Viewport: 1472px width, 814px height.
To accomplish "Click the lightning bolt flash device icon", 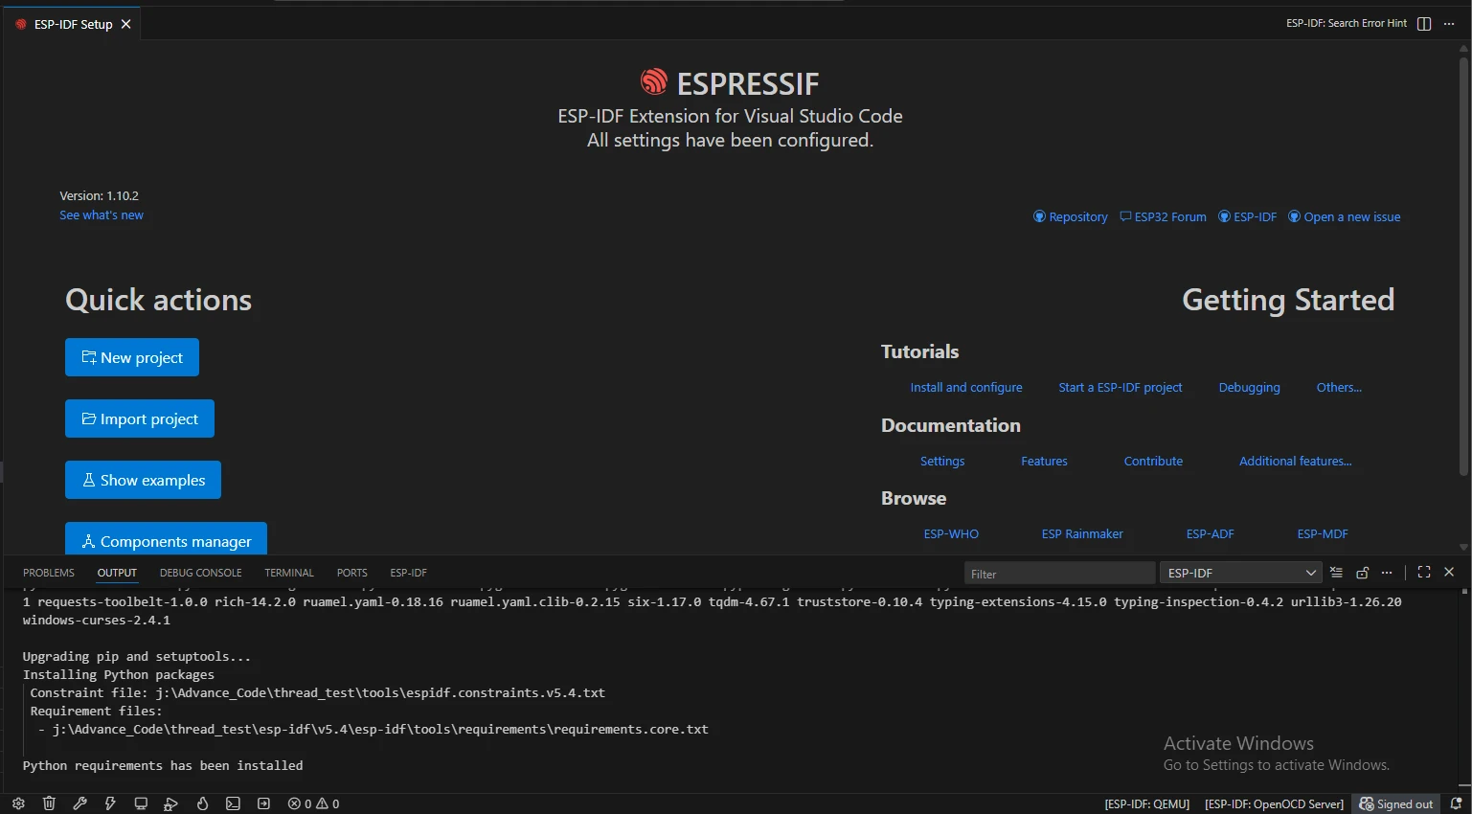I will (110, 803).
